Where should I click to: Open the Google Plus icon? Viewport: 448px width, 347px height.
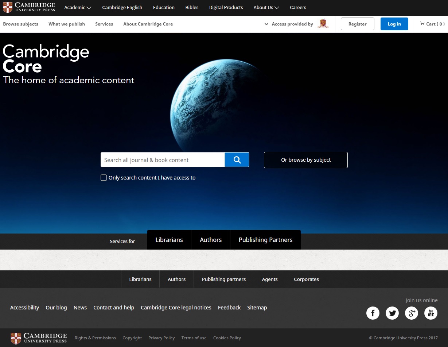(412, 313)
